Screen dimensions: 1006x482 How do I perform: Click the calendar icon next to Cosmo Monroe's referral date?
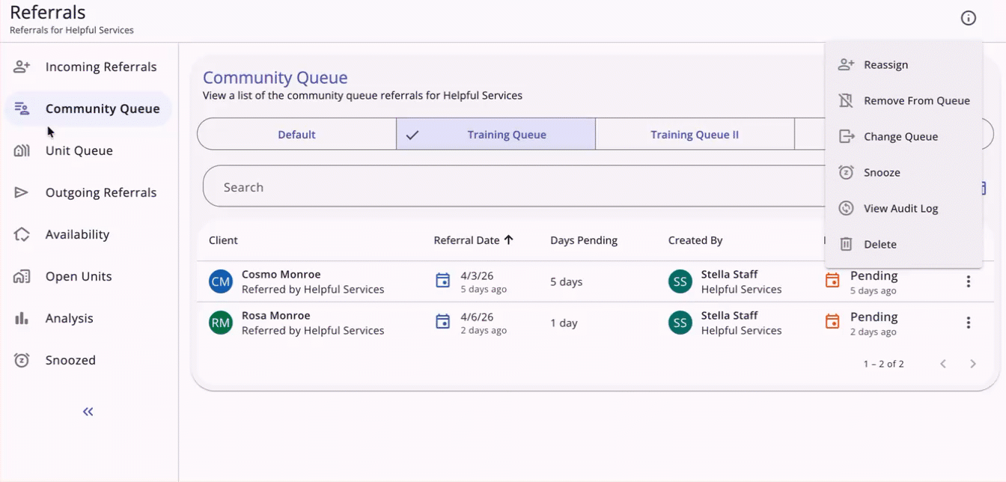(442, 281)
